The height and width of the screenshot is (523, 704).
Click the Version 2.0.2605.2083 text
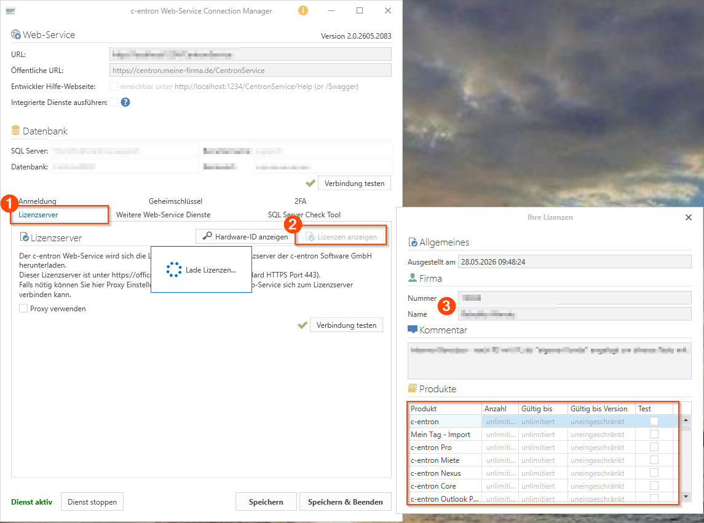click(x=356, y=36)
